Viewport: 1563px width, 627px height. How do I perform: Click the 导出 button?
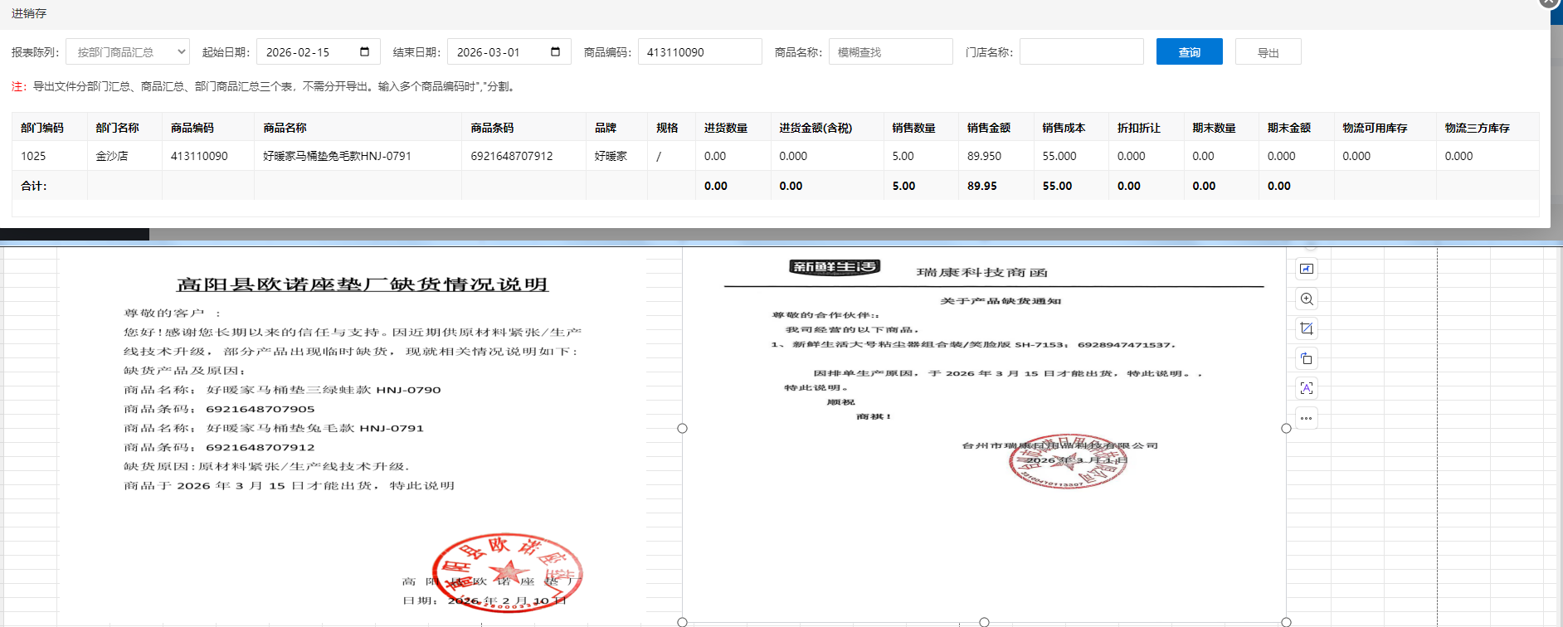pyautogui.click(x=1268, y=52)
